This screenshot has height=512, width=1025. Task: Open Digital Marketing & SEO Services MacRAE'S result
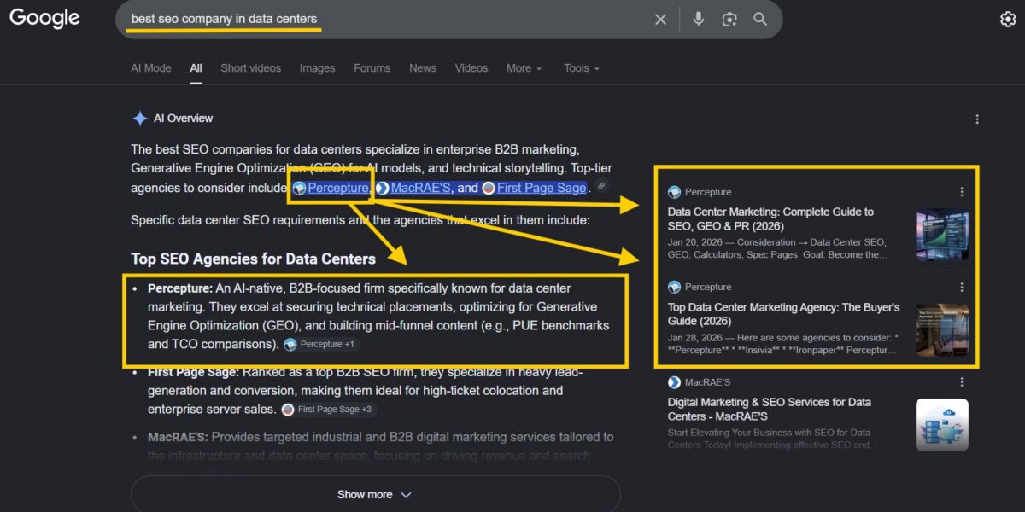[769, 409]
